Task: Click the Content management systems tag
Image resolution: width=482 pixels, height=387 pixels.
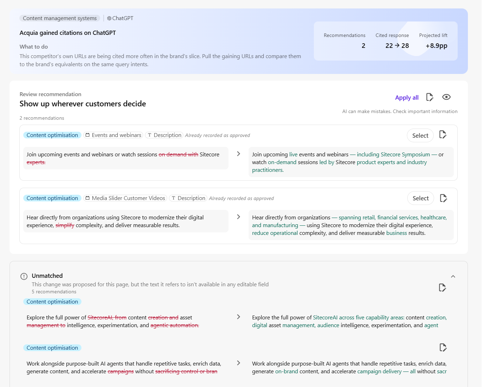Action: click(60, 18)
